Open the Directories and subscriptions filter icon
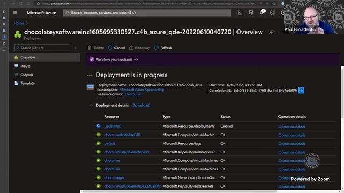344x193 pixels. [x=251, y=13]
